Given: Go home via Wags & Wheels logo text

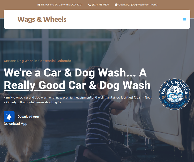Looking at the screenshot, I should tap(42, 19).
